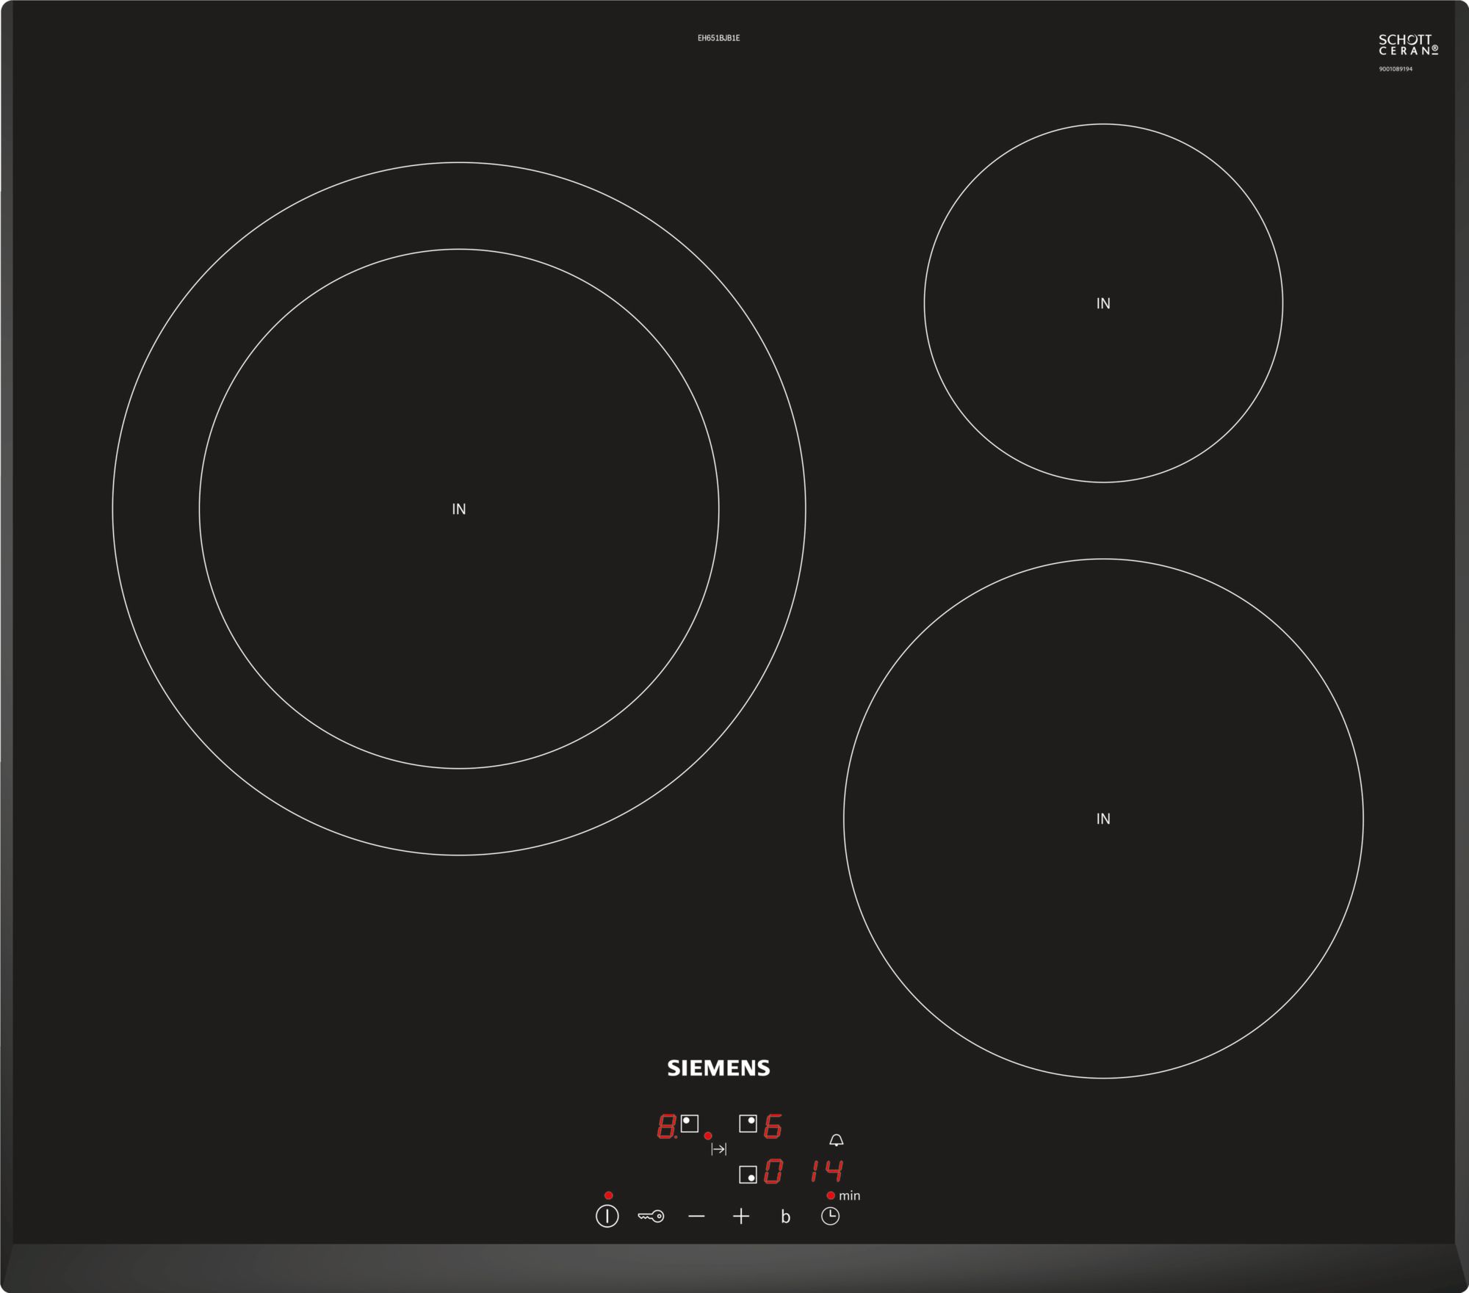Click the SIEMENS brand logo
Image resolution: width=1469 pixels, height=1293 pixels.
(718, 1068)
